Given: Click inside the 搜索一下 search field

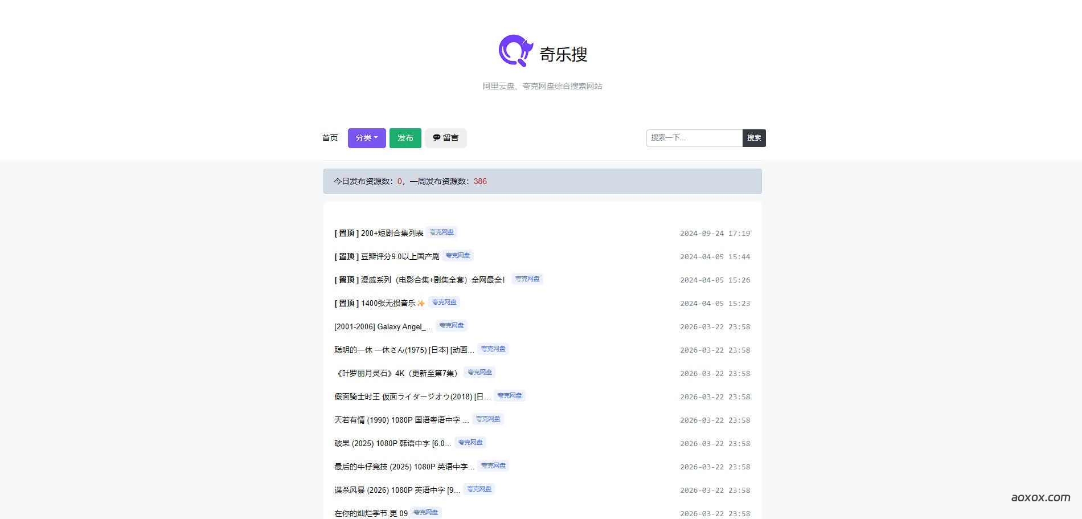Looking at the screenshot, I should tap(694, 138).
